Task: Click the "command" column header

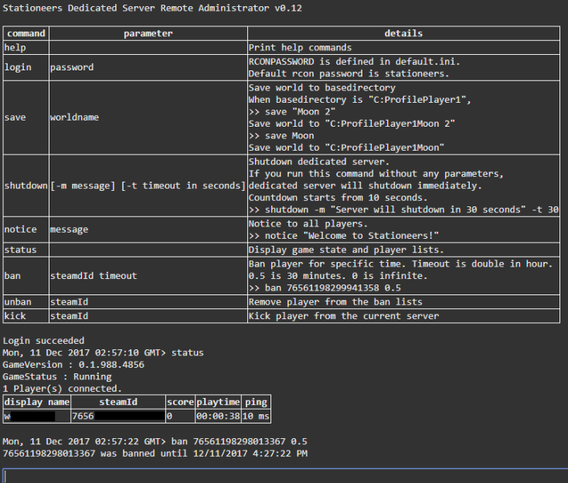Action: (x=26, y=34)
